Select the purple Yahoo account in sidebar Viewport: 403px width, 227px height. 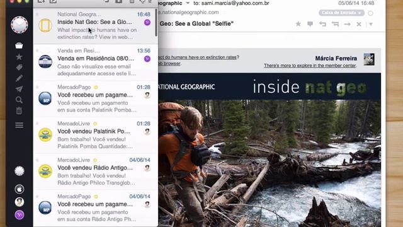[20, 215]
